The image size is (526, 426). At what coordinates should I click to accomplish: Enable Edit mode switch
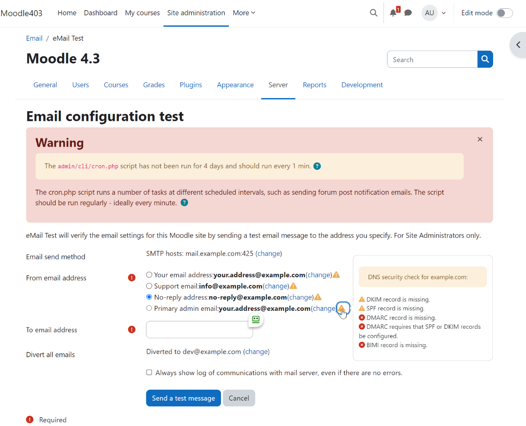[x=504, y=13]
